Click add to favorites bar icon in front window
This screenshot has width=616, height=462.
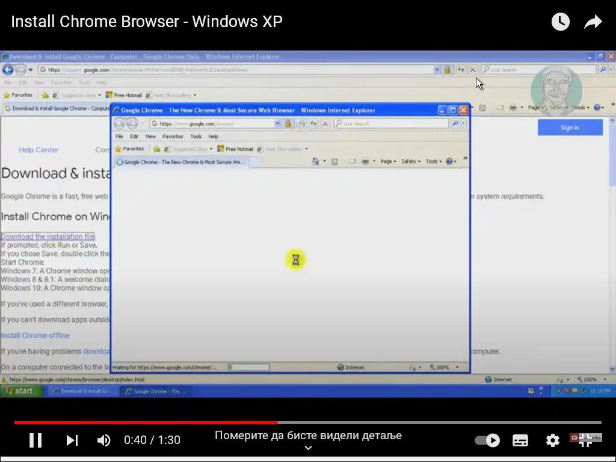pyautogui.click(x=157, y=149)
